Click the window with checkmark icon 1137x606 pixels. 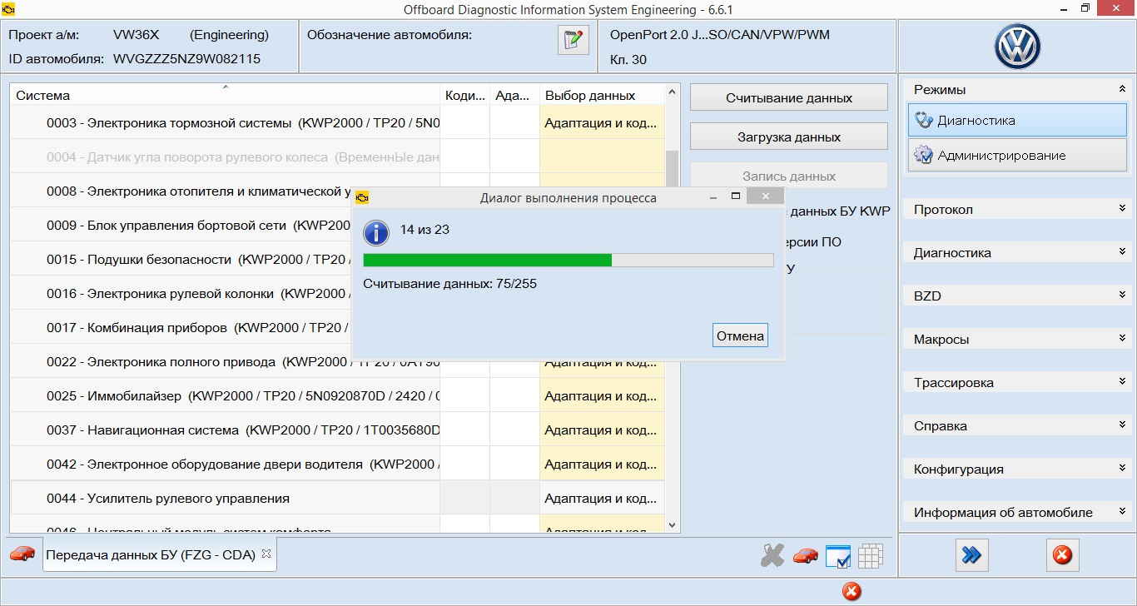[x=837, y=556]
